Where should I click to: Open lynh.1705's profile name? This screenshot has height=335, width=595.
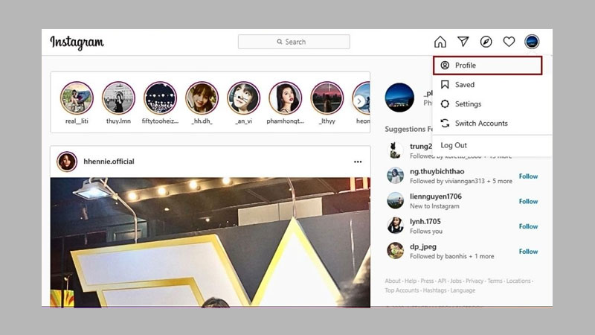[x=425, y=221]
